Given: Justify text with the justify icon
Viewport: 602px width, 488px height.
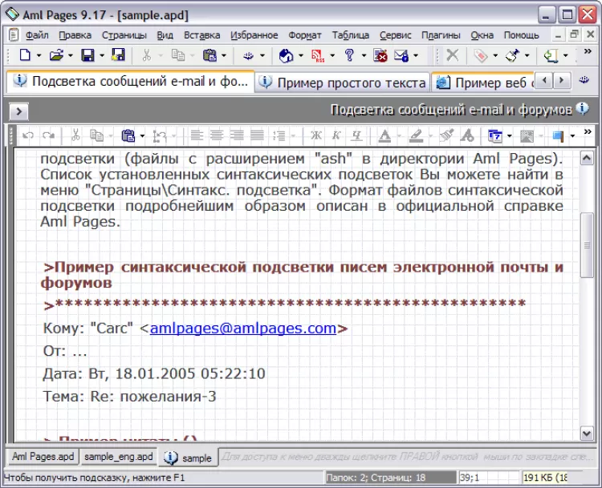Looking at the screenshot, I should click(x=257, y=135).
